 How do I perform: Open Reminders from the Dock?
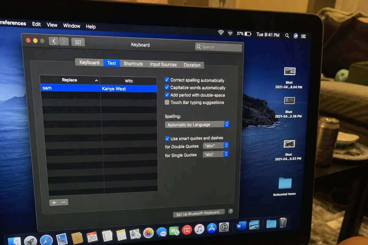tap(107, 236)
